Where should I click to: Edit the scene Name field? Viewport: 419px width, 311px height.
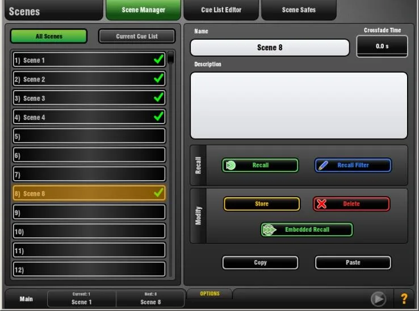(270, 48)
